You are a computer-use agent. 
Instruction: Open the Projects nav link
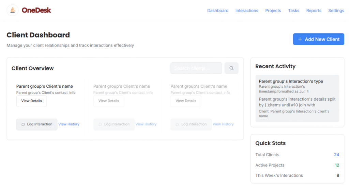pyautogui.click(x=273, y=11)
